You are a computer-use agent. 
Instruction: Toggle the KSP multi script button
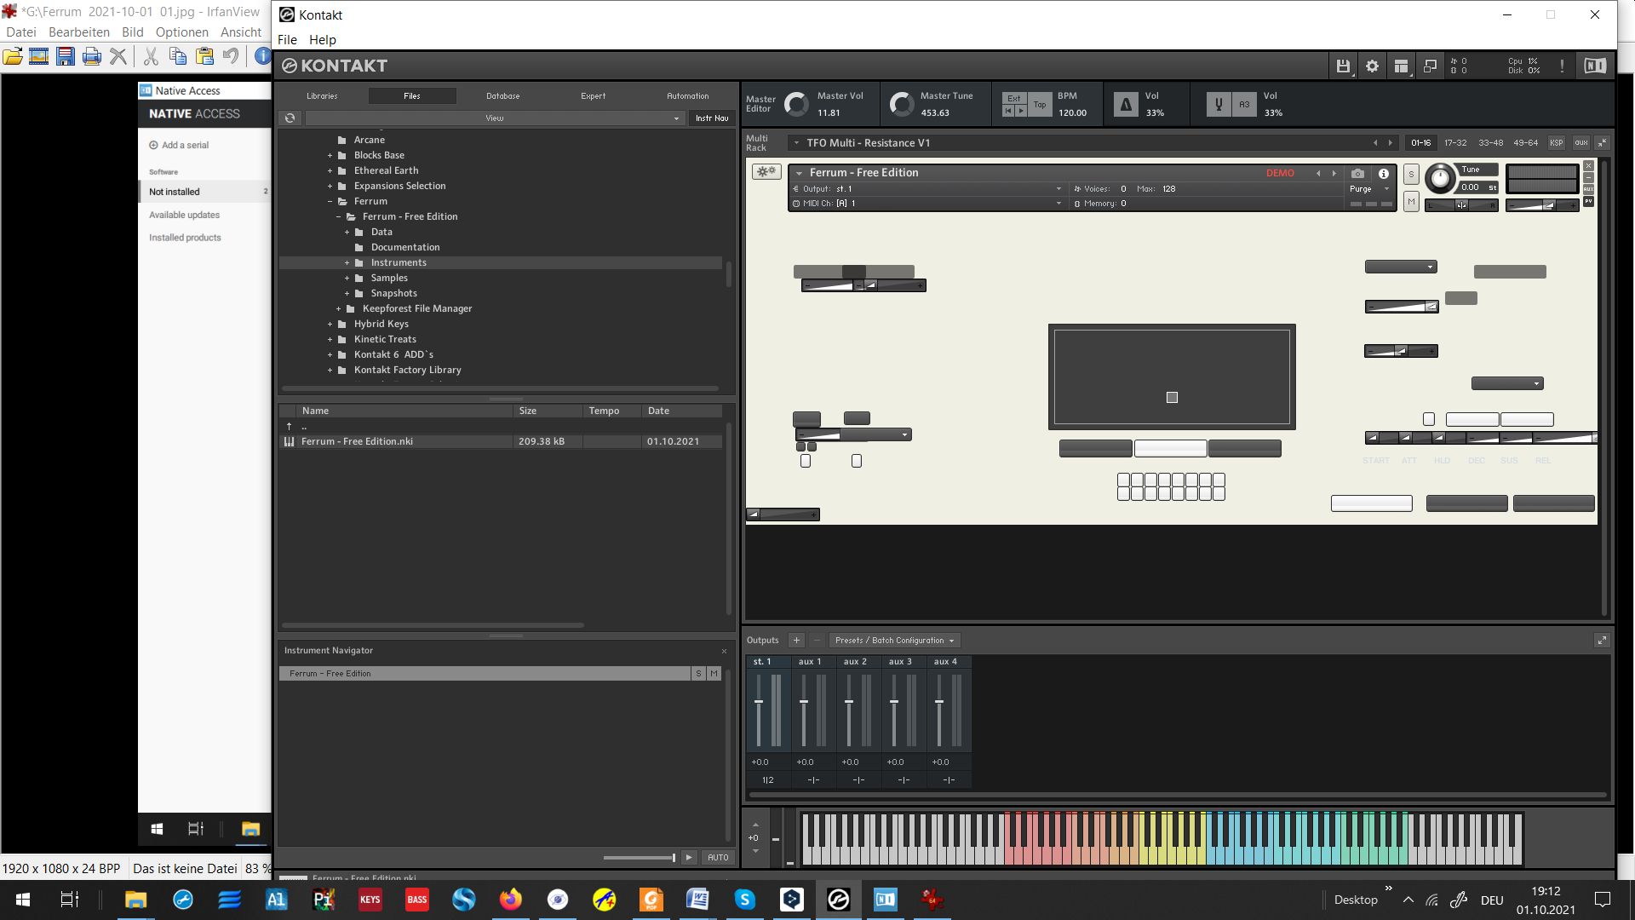1557,143
